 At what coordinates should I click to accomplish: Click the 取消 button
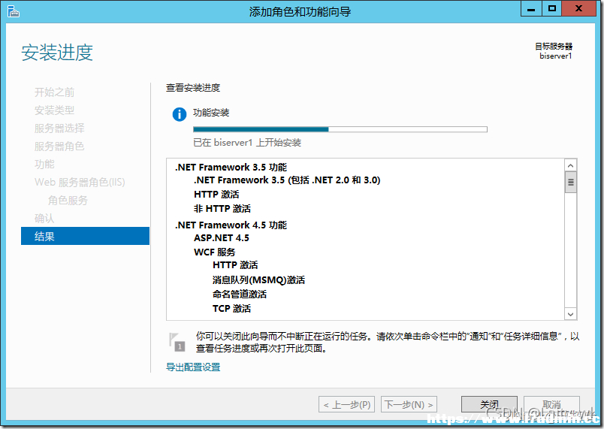tap(551, 404)
